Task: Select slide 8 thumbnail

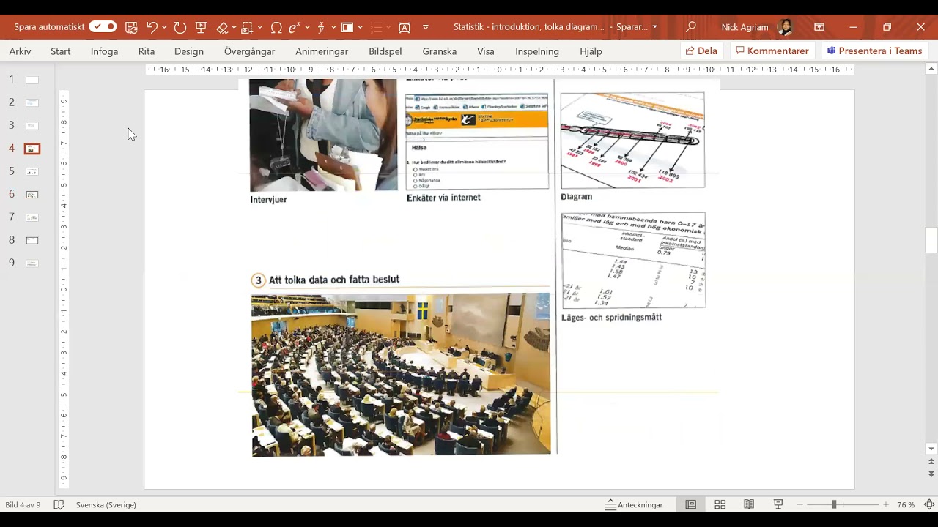Action: [32, 240]
